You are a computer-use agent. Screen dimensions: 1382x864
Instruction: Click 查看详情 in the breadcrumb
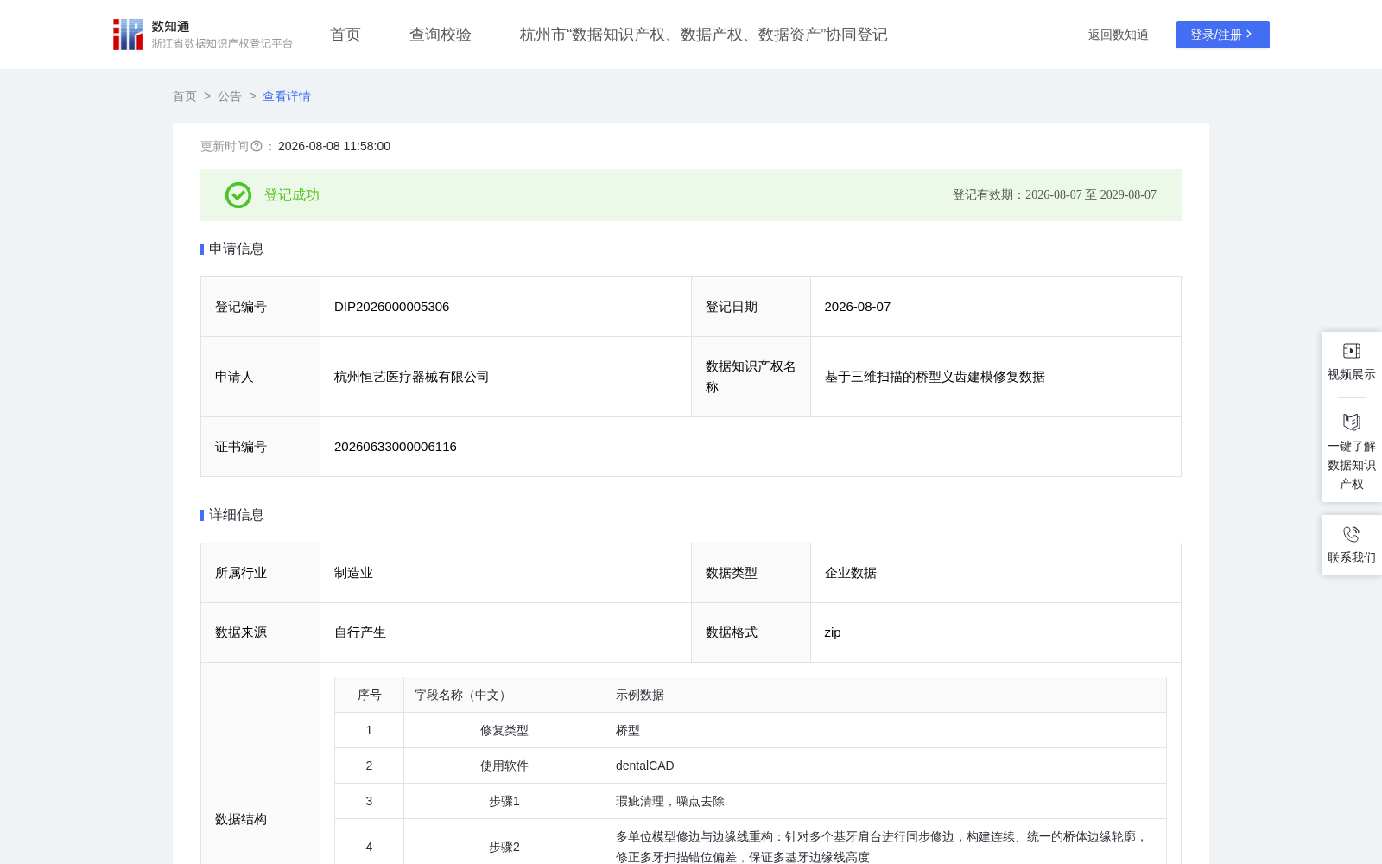pos(287,96)
